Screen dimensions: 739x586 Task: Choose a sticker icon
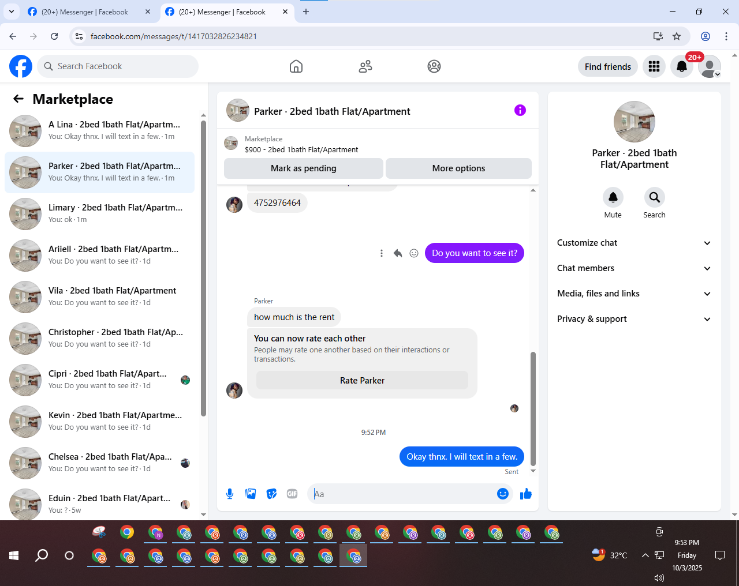(271, 494)
